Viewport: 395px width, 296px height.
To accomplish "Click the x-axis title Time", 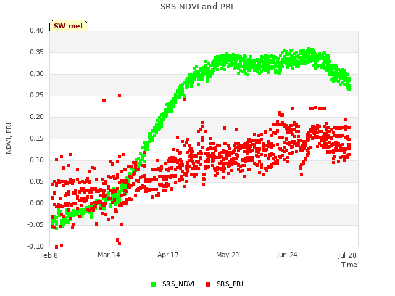I will click(349, 265).
